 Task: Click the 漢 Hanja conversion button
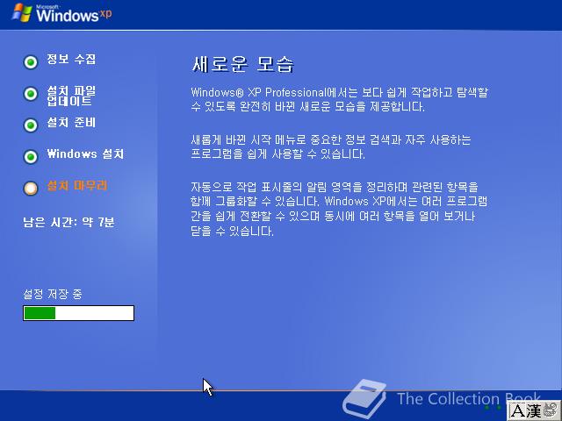(x=533, y=410)
